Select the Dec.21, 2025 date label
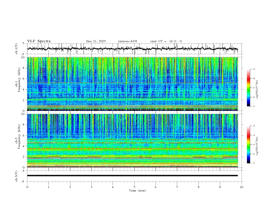The image size is (272, 210). pyautogui.click(x=96, y=41)
